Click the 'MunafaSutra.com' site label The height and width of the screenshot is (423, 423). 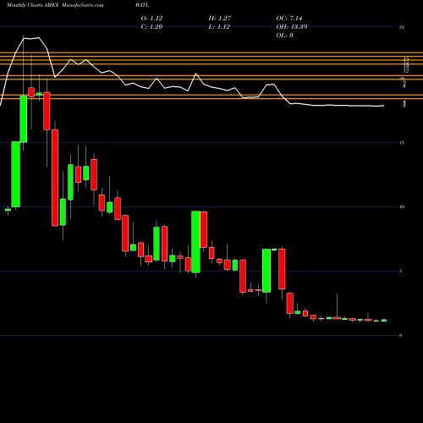click(83, 5)
